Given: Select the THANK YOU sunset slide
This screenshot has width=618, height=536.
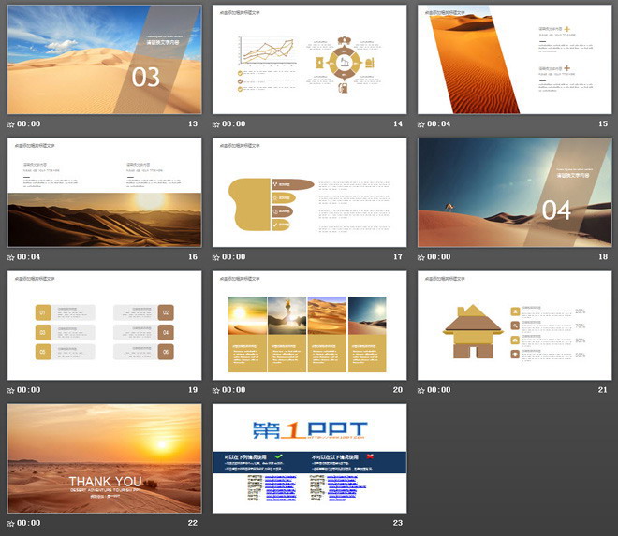Looking at the screenshot, I should [x=104, y=458].
